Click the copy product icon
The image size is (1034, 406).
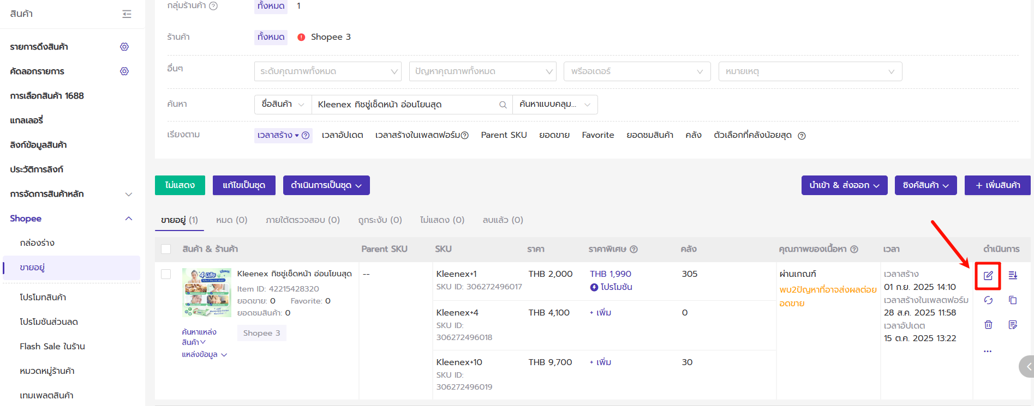click(1013, 300)
